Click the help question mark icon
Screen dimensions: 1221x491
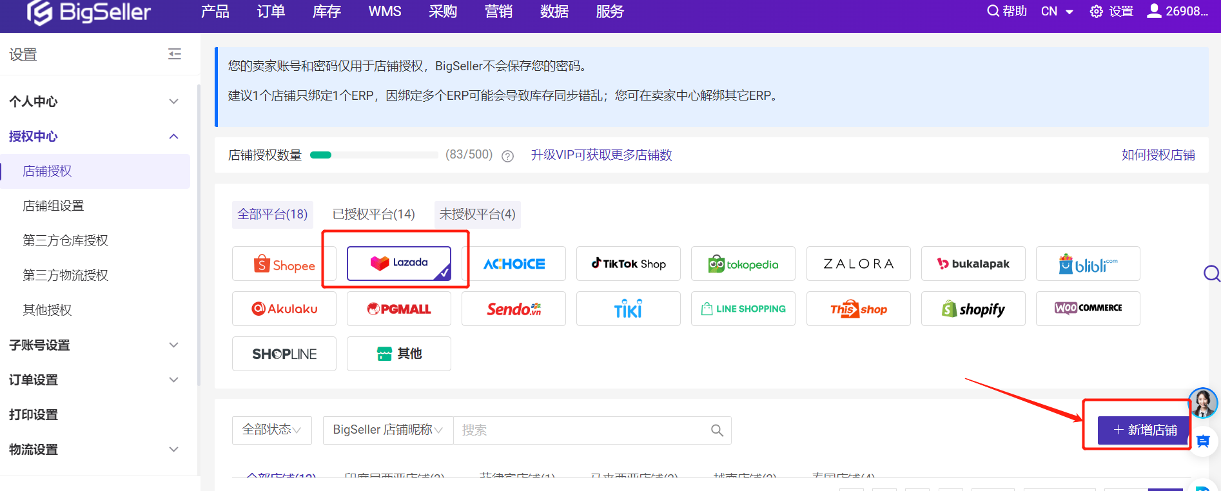pyautogui.click(x=507, y=156)
